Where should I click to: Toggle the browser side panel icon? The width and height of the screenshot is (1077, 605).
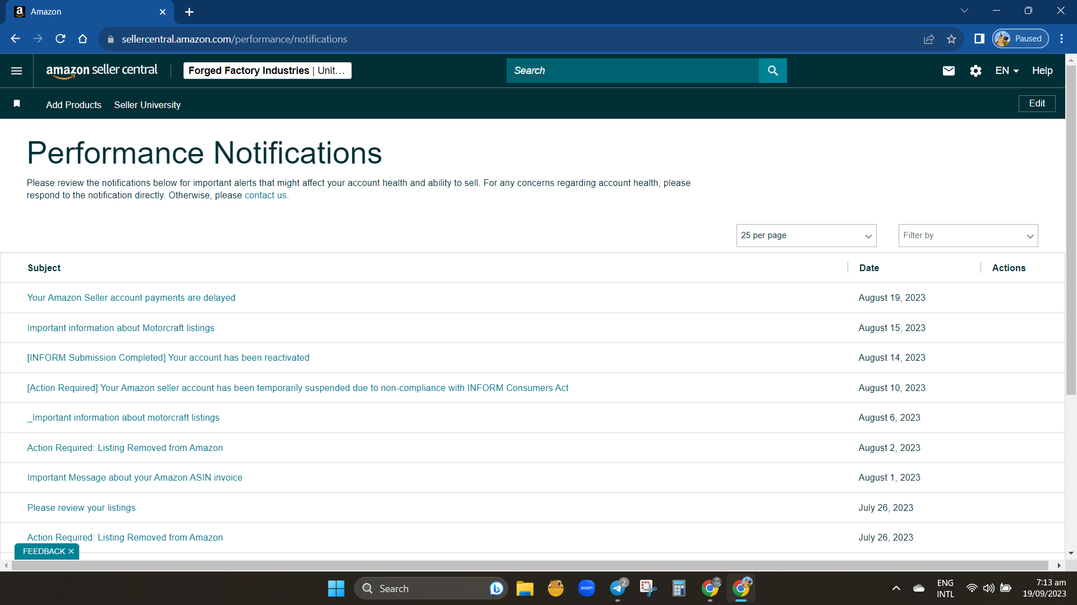pyautogui.click(x=979, y=39)
